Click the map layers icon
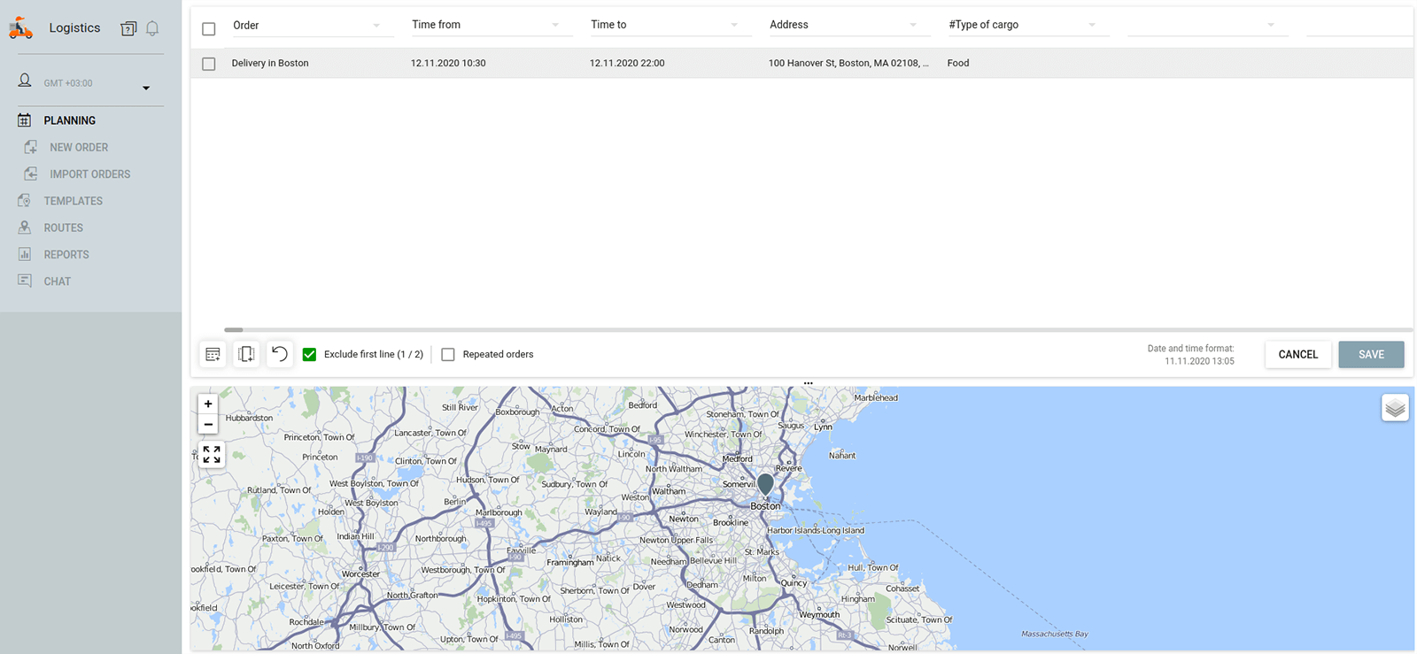The image size is (1417, 654). (1395, 408)
